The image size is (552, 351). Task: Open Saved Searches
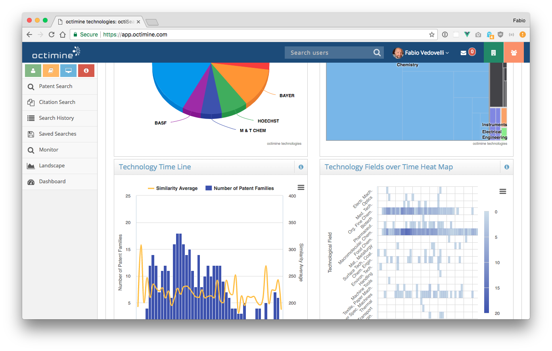pos(60,134)
